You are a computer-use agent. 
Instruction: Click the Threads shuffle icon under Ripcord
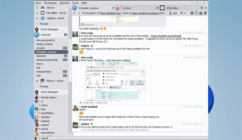click(36, 86)
